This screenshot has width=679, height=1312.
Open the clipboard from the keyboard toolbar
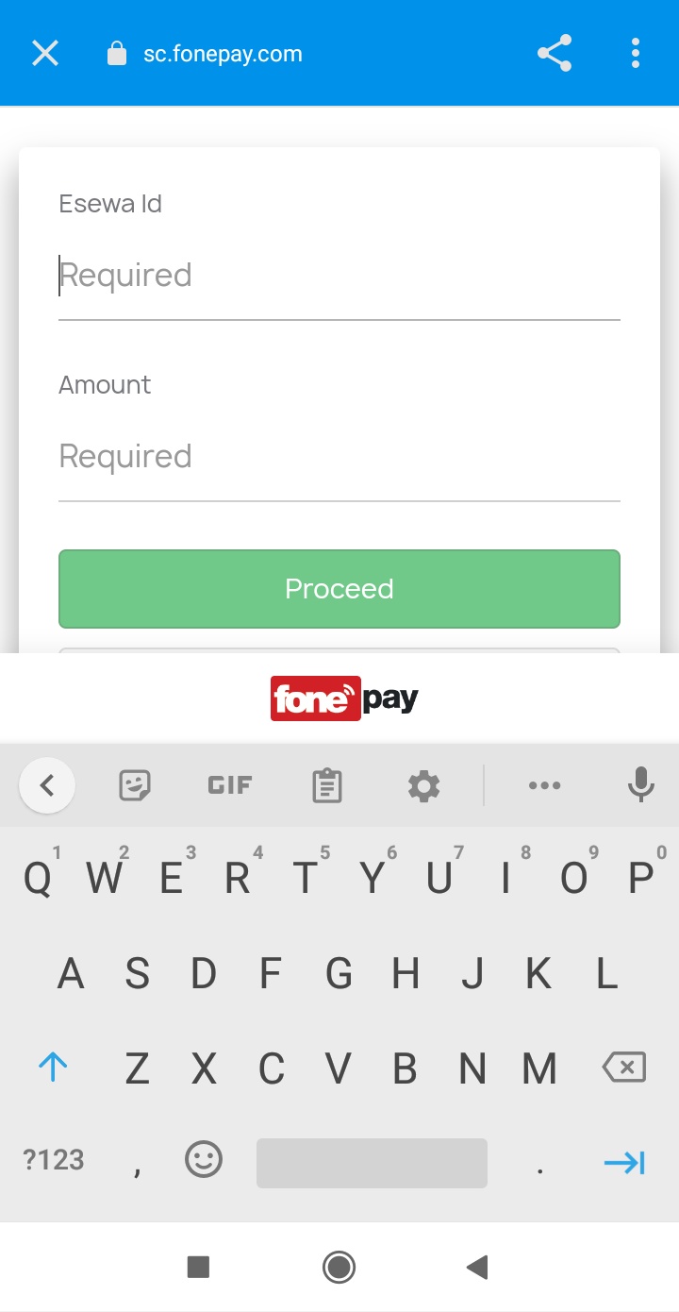point(326,784)
